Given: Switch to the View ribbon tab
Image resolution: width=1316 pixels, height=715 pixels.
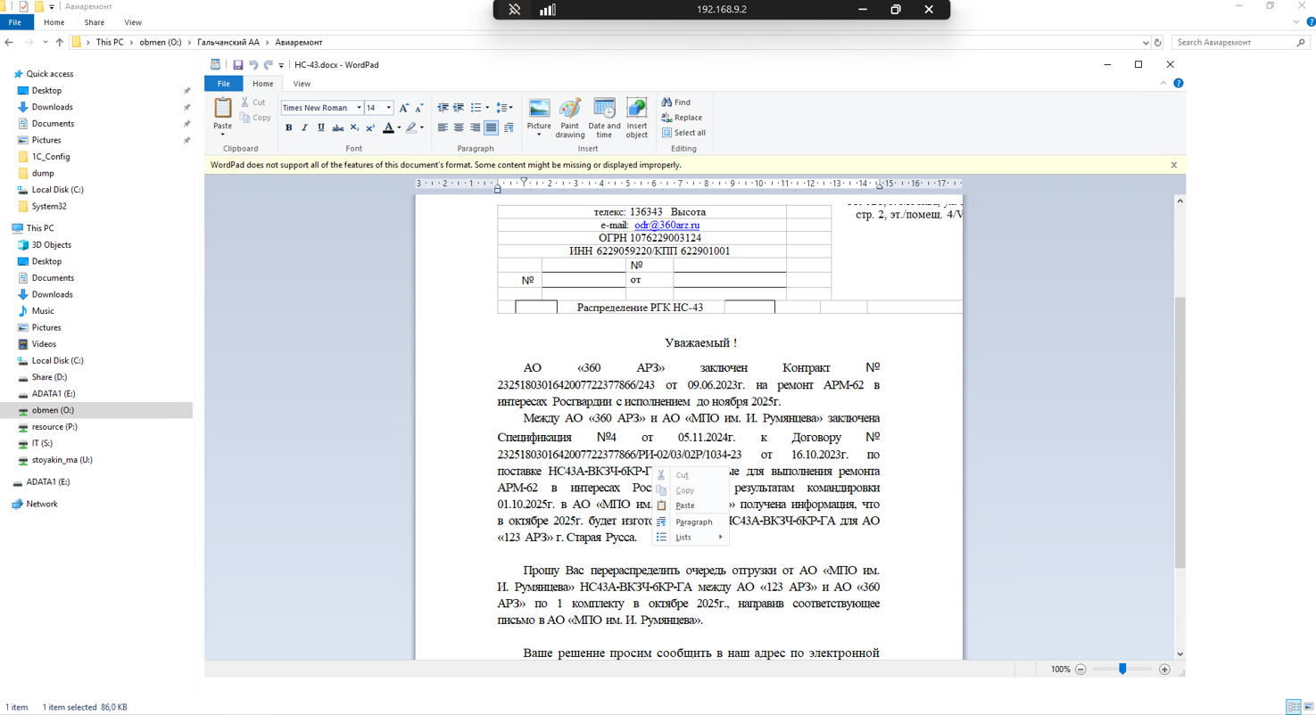Looking at the screenshot, I should 302,84.
